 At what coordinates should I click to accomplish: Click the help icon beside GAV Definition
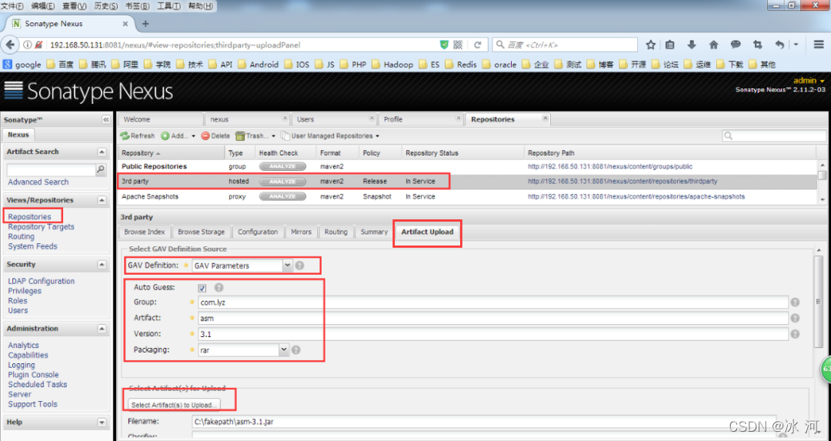pyautogui.click(x=300, y=266)
